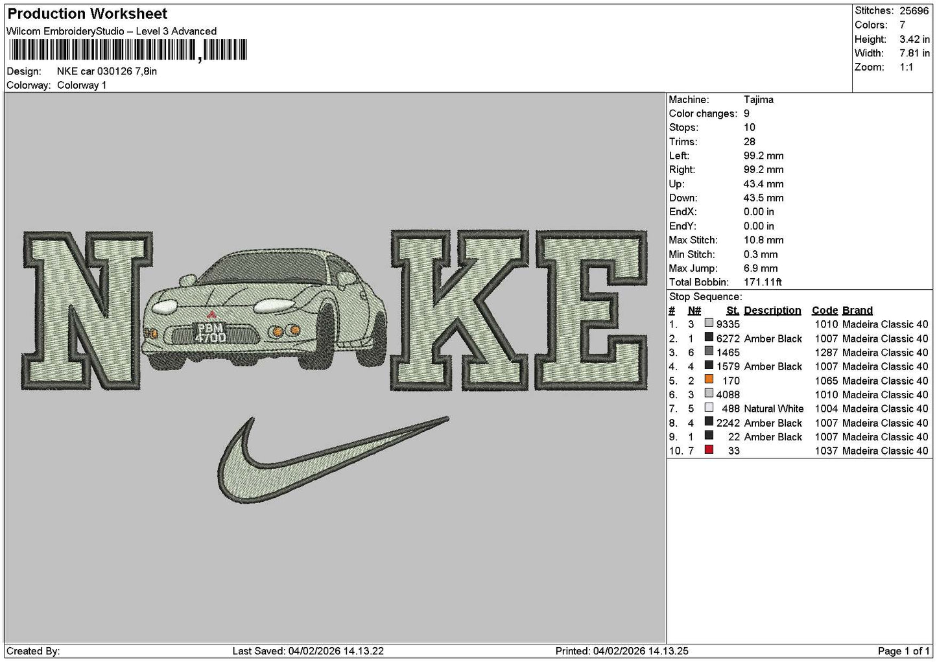The height and width of the screenshot is (662, 937).
Task: Click the "Stop Sequence:" heading
Action: click(x=706, y=297)
